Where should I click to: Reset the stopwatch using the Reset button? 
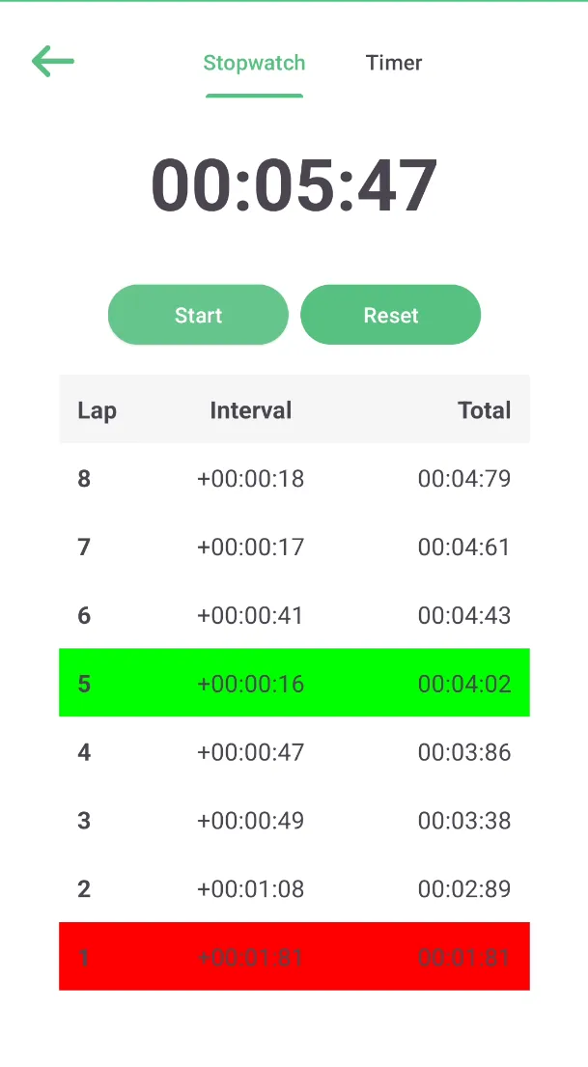tap(391, 315)
